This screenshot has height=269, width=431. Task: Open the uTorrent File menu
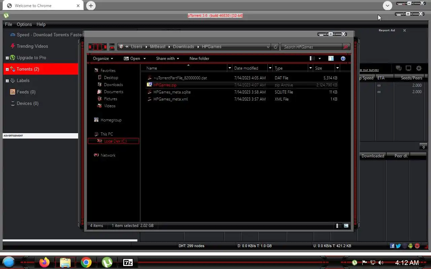[x=8, y=24]
